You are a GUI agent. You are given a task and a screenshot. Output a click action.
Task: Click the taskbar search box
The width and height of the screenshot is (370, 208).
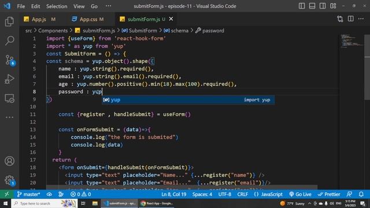tap(45, 203)
